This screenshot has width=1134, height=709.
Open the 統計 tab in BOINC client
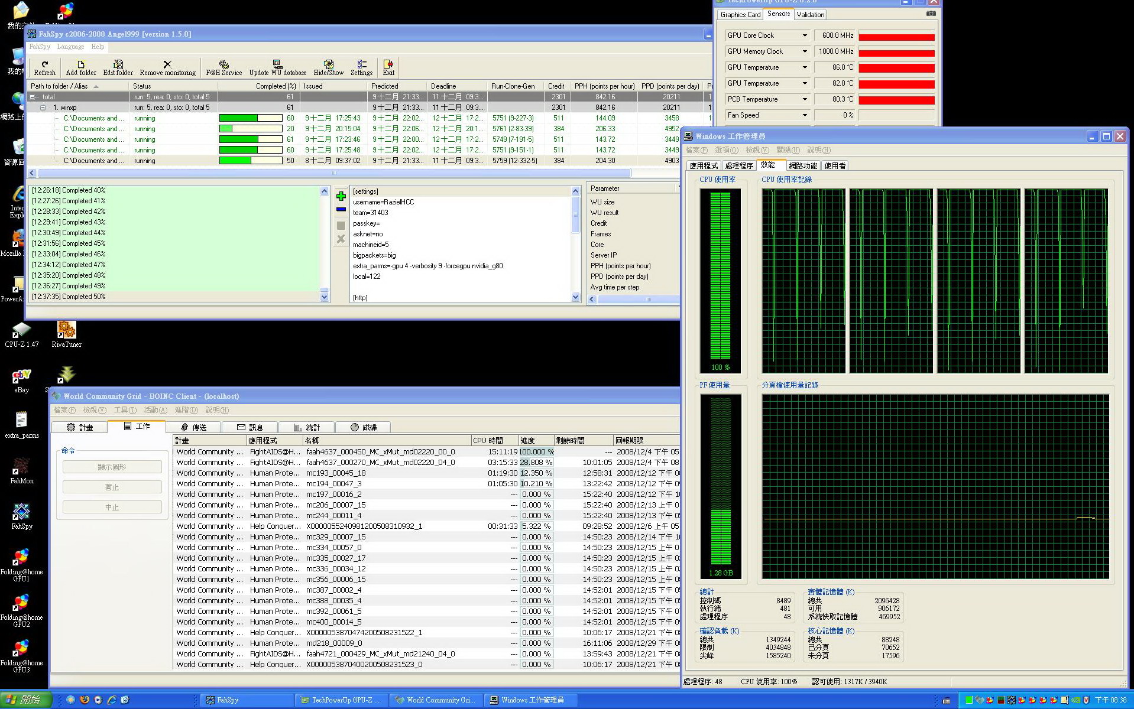pyautogui.click(x=306, y=427)
